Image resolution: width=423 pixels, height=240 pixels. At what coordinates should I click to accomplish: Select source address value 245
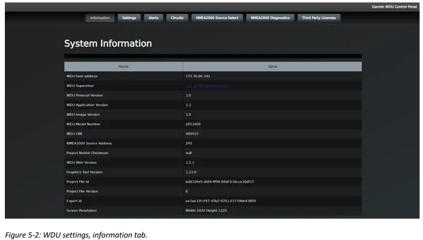pos(189,143)
